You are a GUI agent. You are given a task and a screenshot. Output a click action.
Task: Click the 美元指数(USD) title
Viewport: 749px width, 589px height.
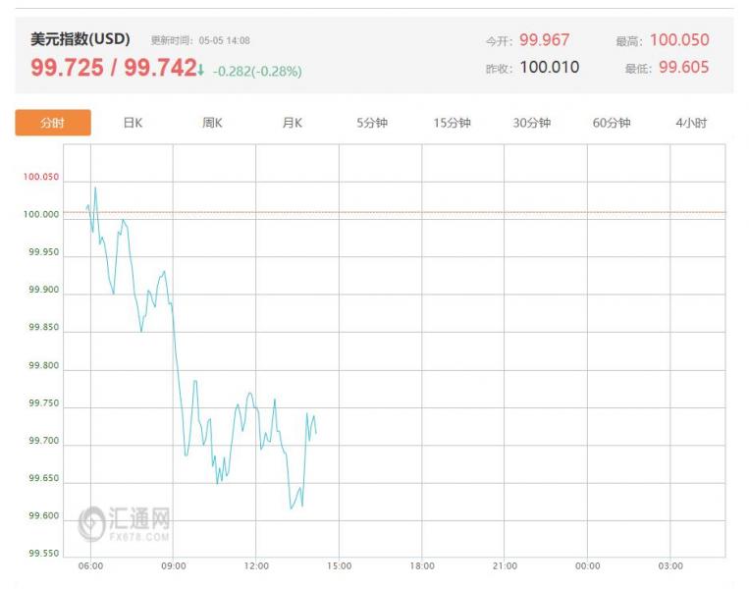(80, 38)
